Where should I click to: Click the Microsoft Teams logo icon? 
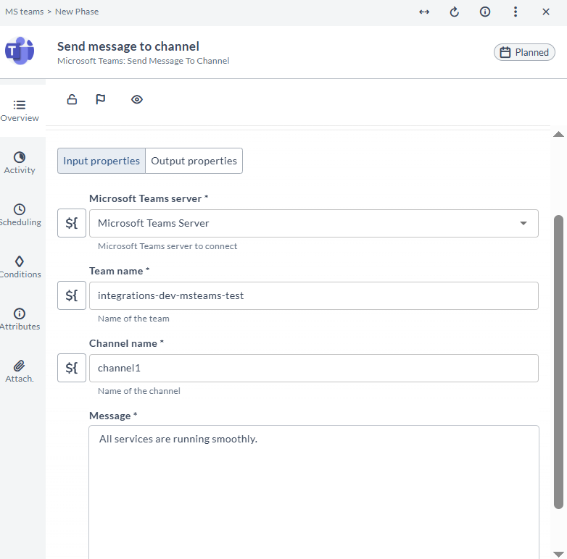(x=20, y=51)
